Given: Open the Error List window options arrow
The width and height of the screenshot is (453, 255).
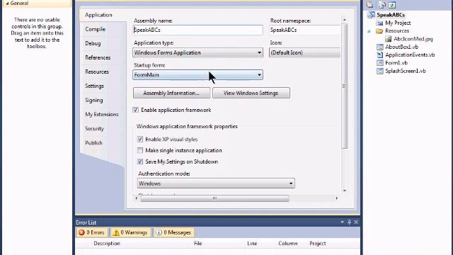Looking at the screenshot, I should [342, 222].
